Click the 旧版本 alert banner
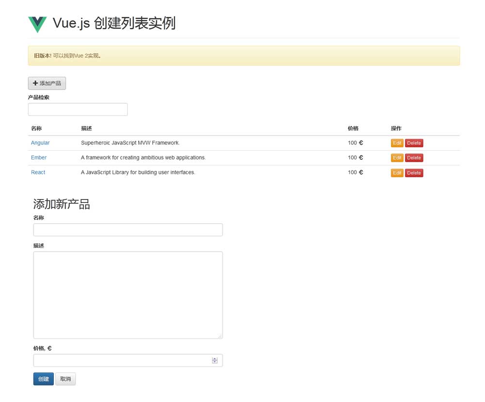This screenshot has height=402, width=485. [x=243, y=56]
